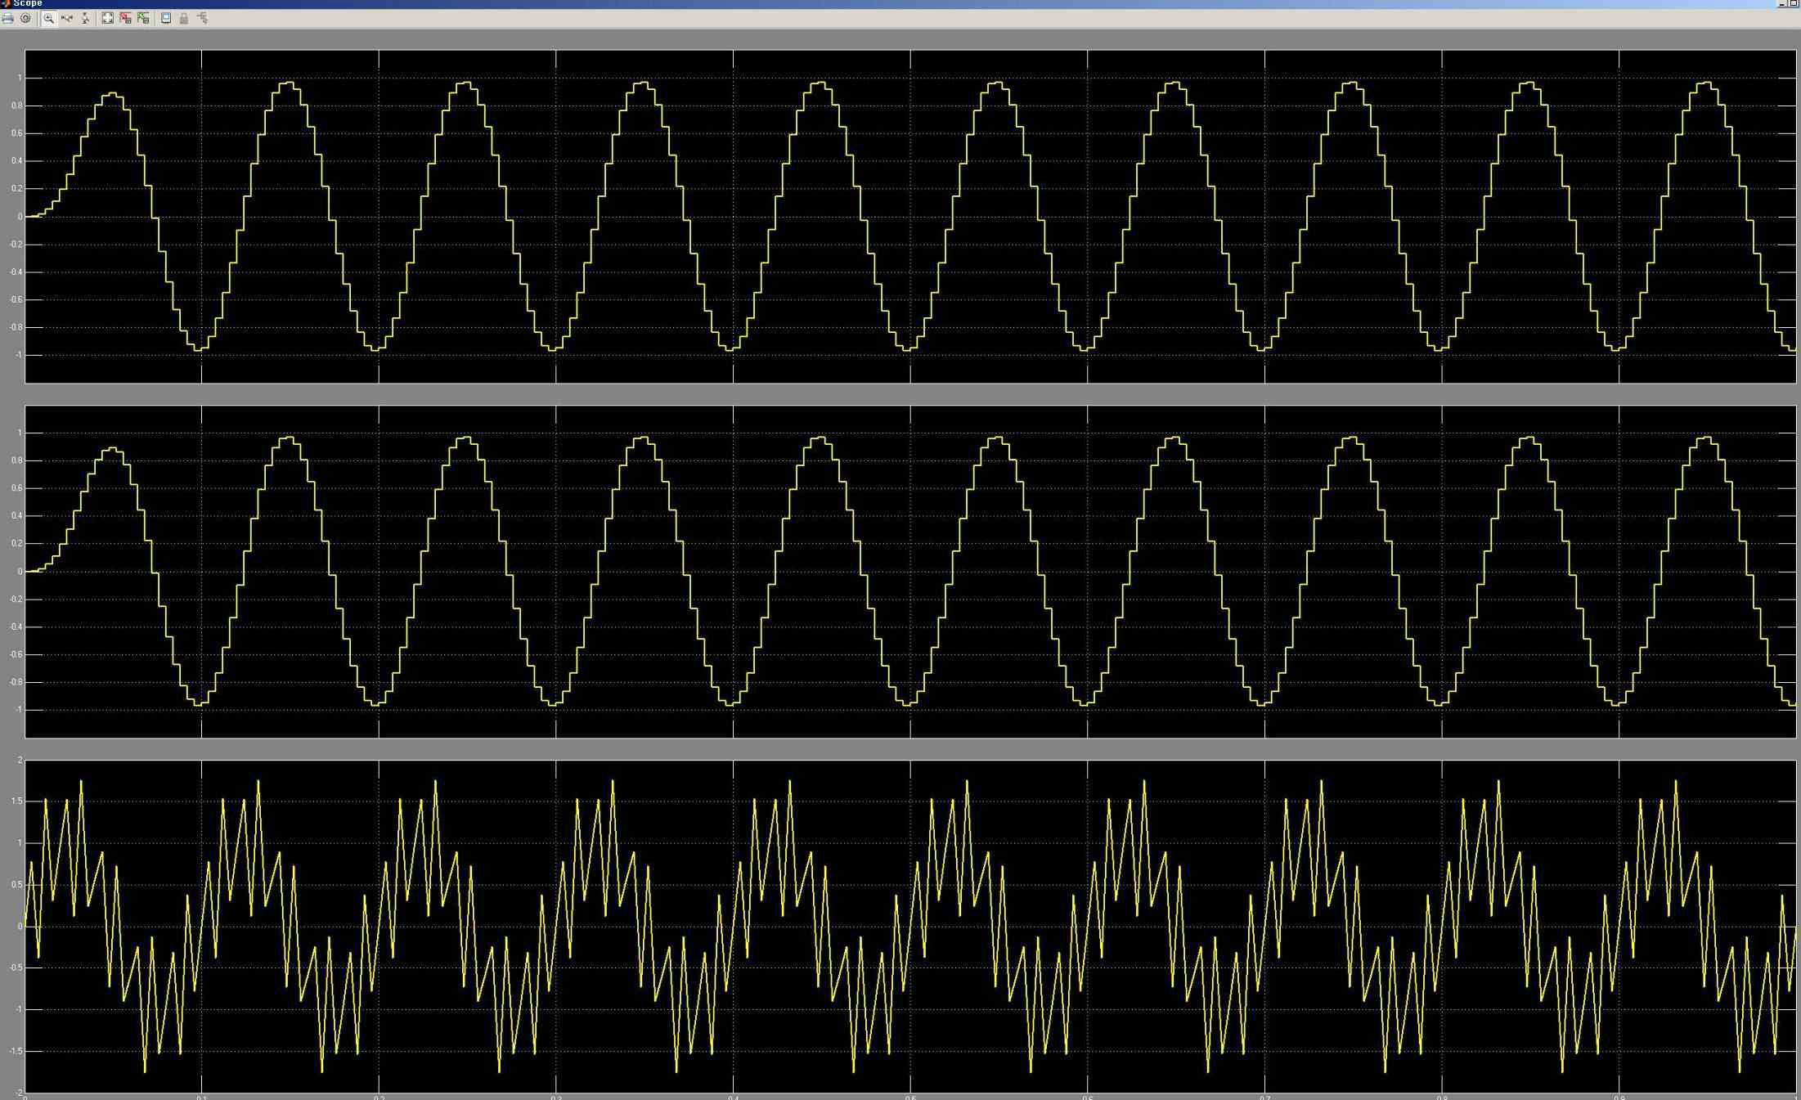Select the Zoom Y-axis tool
The image size is (1801, 1100).
pos(85,18)
